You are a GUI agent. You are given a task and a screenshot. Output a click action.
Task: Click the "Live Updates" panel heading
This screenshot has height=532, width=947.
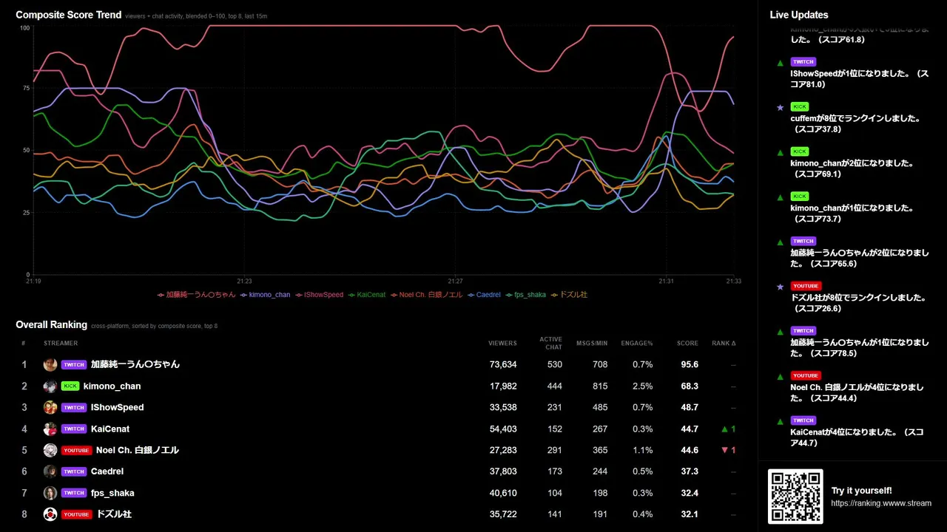799,15
